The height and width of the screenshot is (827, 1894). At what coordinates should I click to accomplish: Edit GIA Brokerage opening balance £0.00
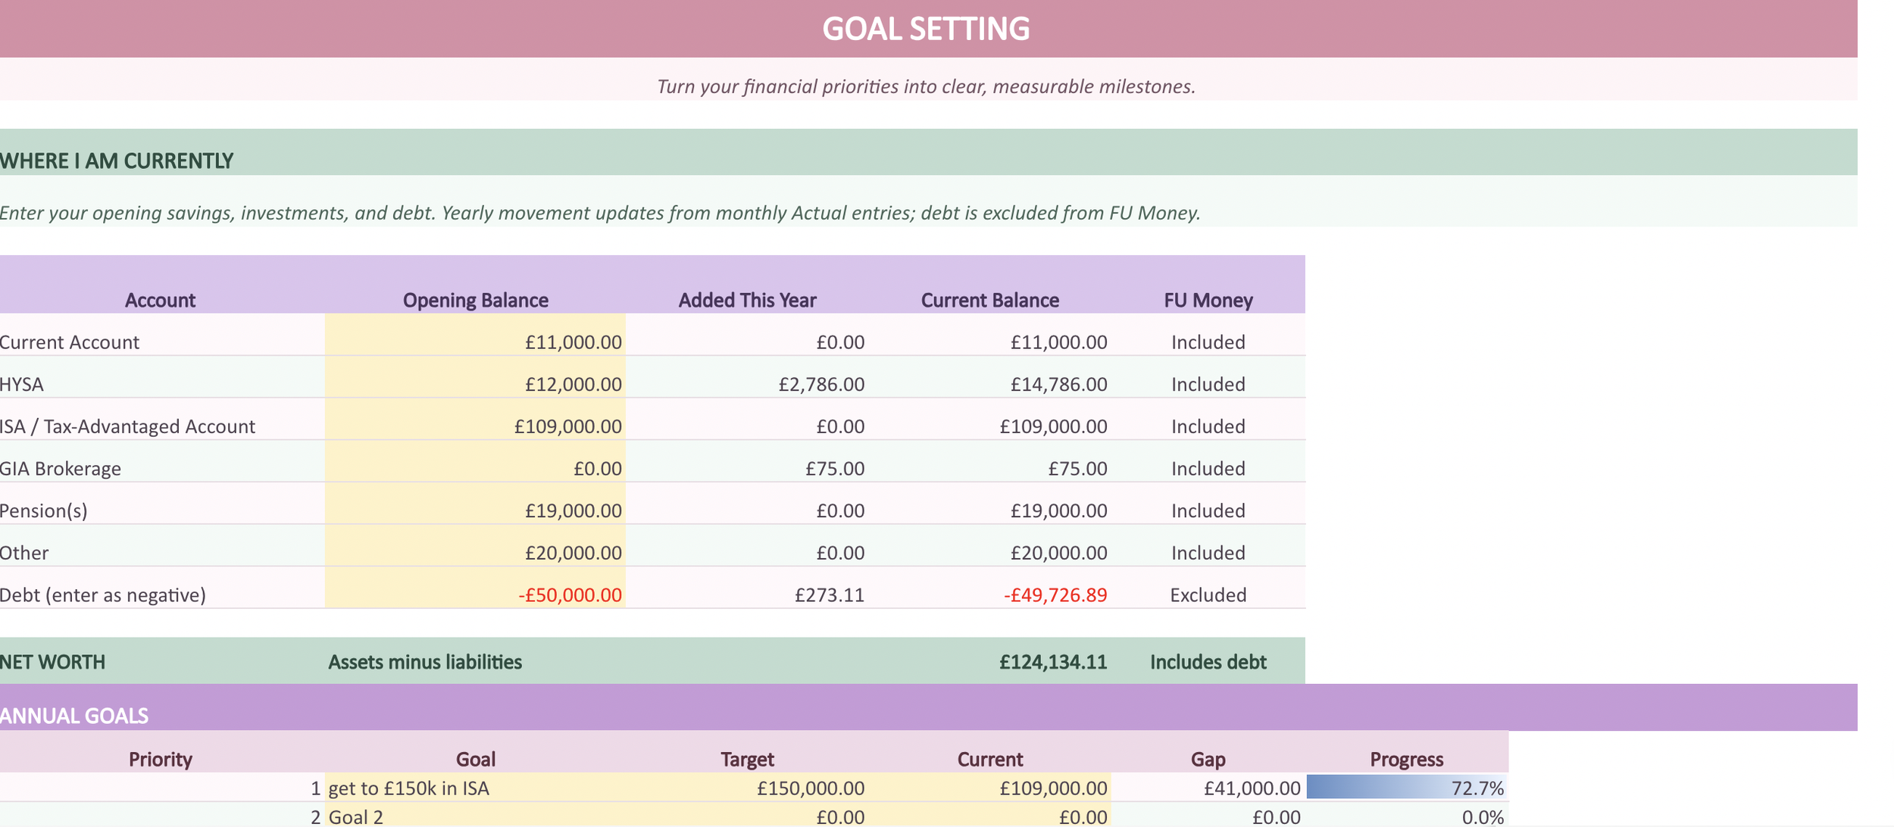(476, 461)
